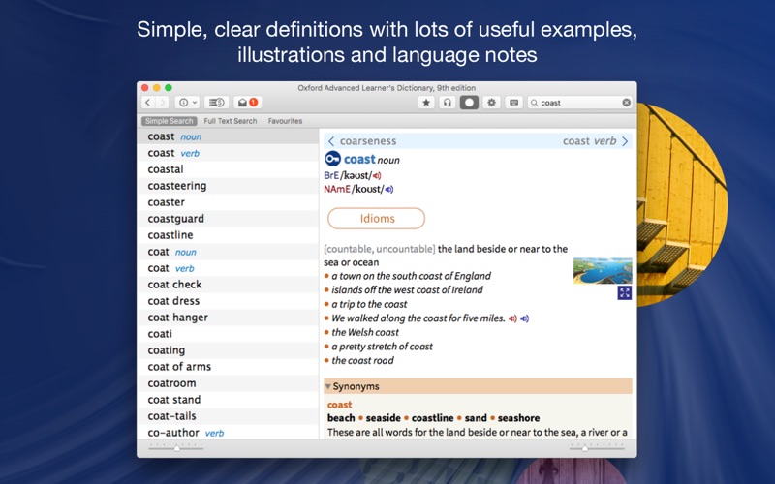Click the list with dollar icon button
Screen dimensions: 775x484
point(216,103)
